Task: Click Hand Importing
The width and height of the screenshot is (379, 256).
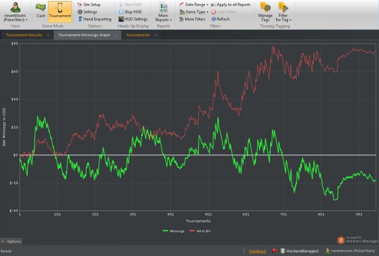Action: pos(96,19)
